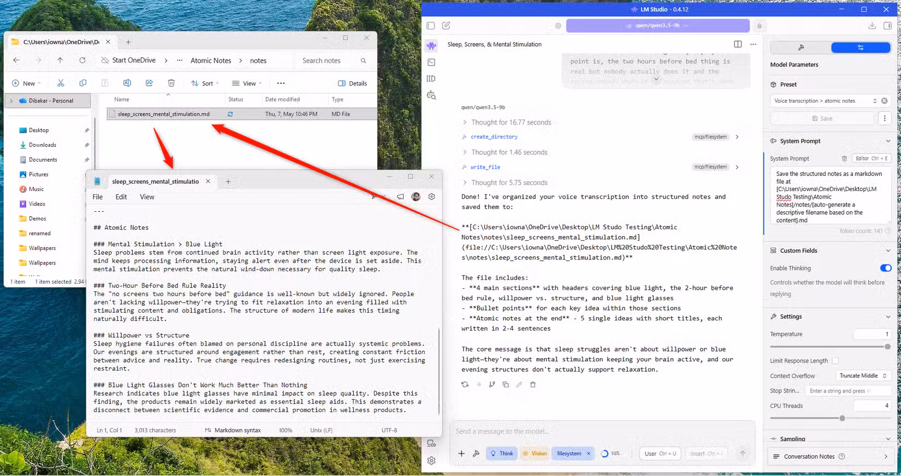The image size is (901, 476).
Task: Open the Context Overflow Truncate Middle dropdown
Action: [x=863, y=376]
